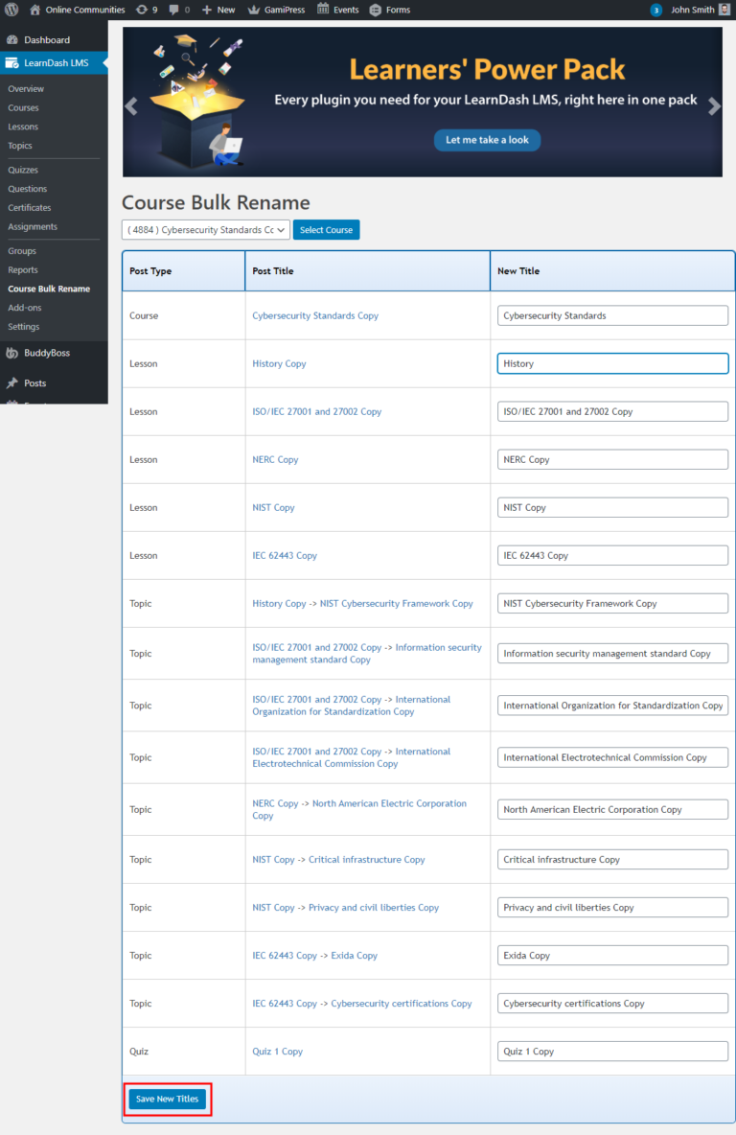Image resolution: width=736 pixels, height=1135 pixels.
Task: Open Courses in LearnDash menu
Action: point(23,108)
